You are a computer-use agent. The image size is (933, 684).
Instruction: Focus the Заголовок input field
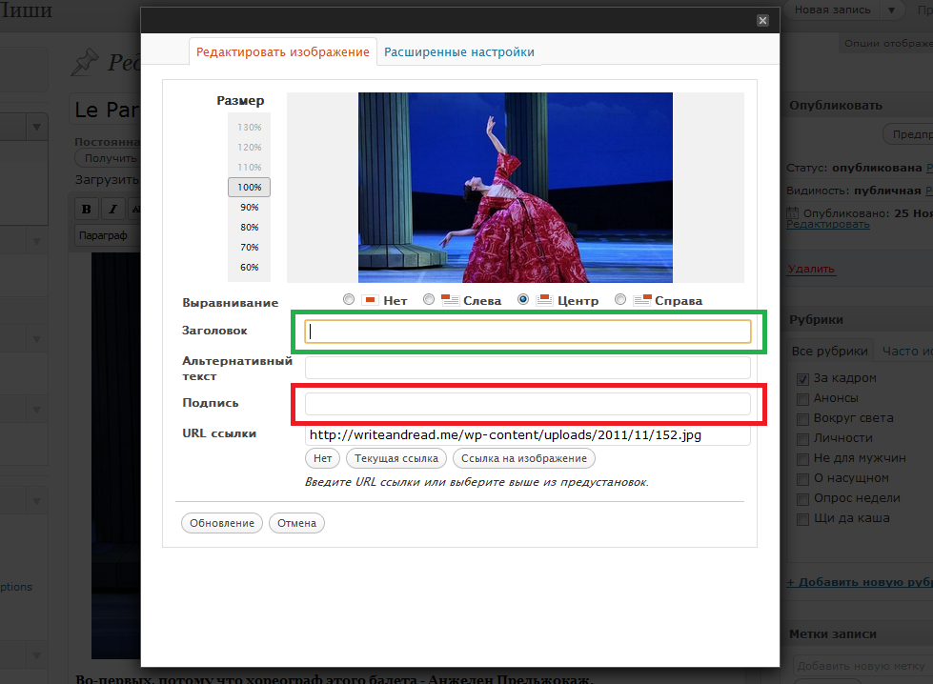click(x=528, y=332)
